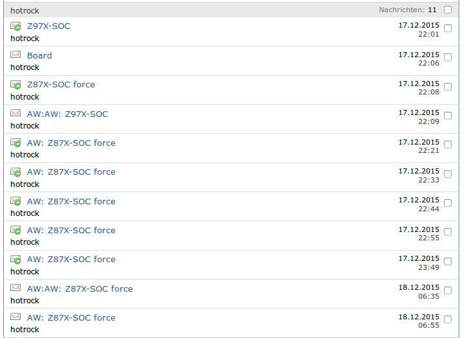This screenshot has width=467, height=338.
Task: Click the replied-mail icon of Z87X-SOC force 22:08
Action: tap(15, 85)
